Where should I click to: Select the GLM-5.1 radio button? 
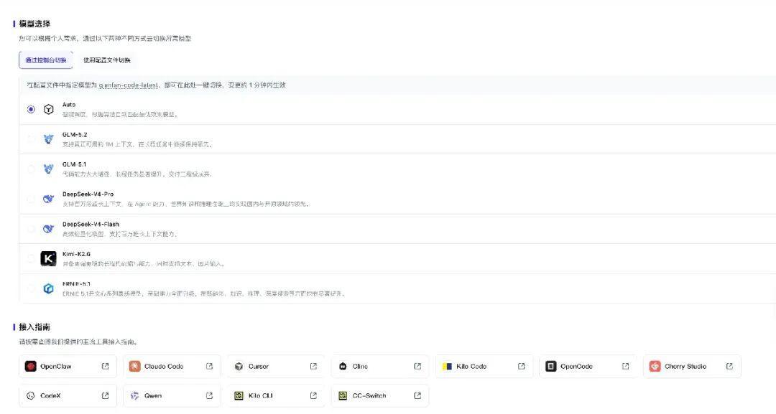pyautogui.click(x=31, y=169)
